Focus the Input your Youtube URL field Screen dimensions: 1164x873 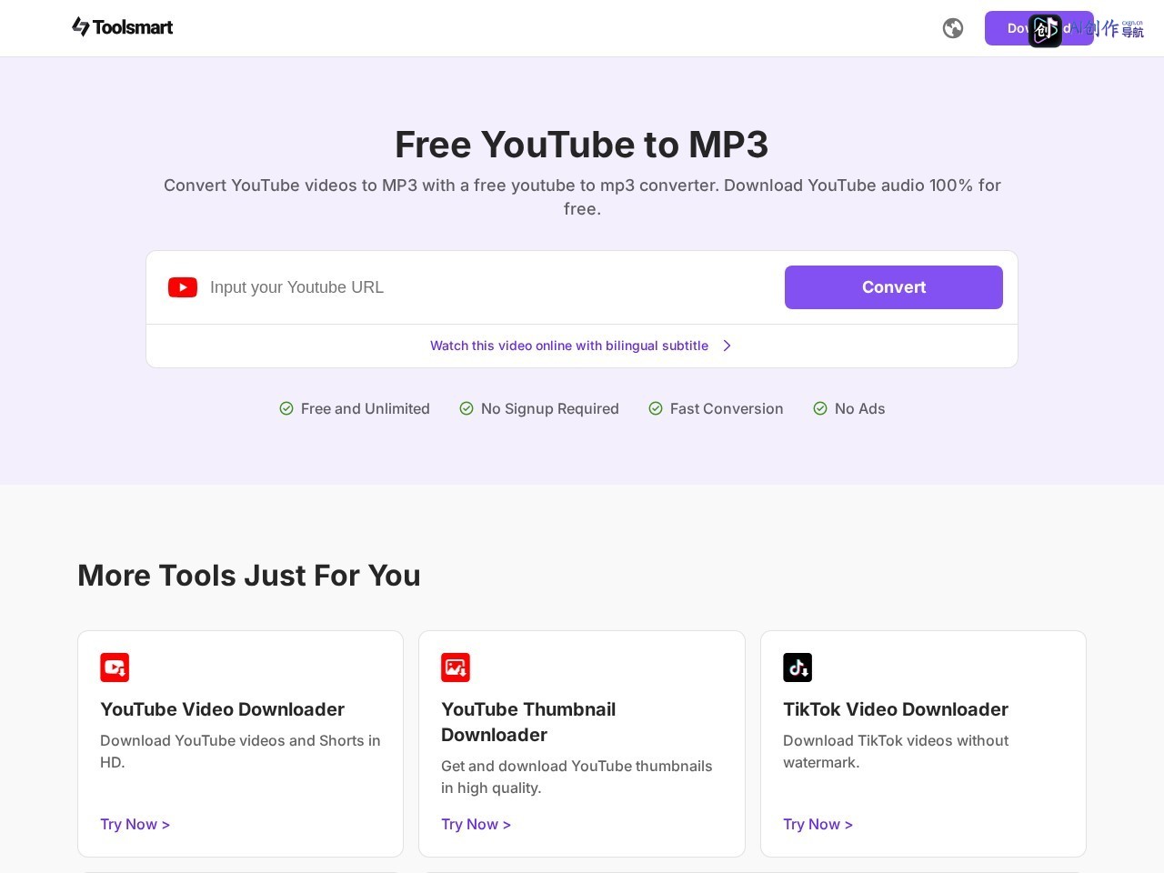coord(491,287)
